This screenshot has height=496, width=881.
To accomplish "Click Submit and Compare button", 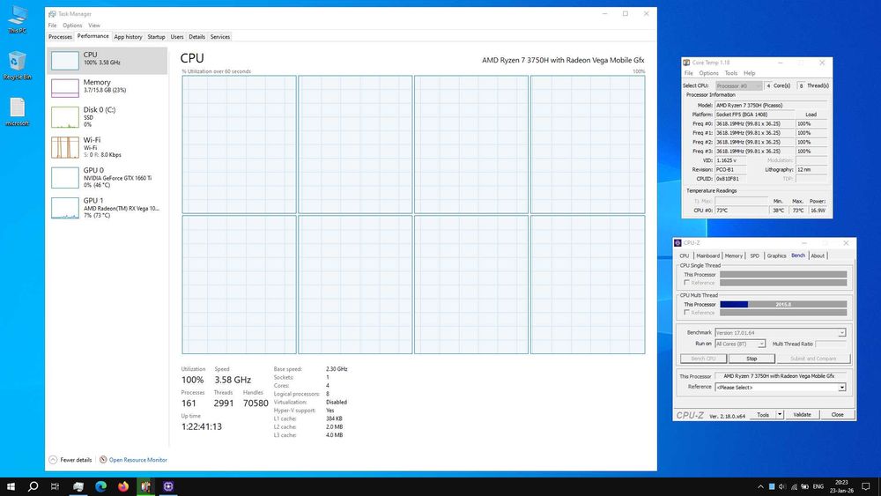I will (x=813, y=359).
